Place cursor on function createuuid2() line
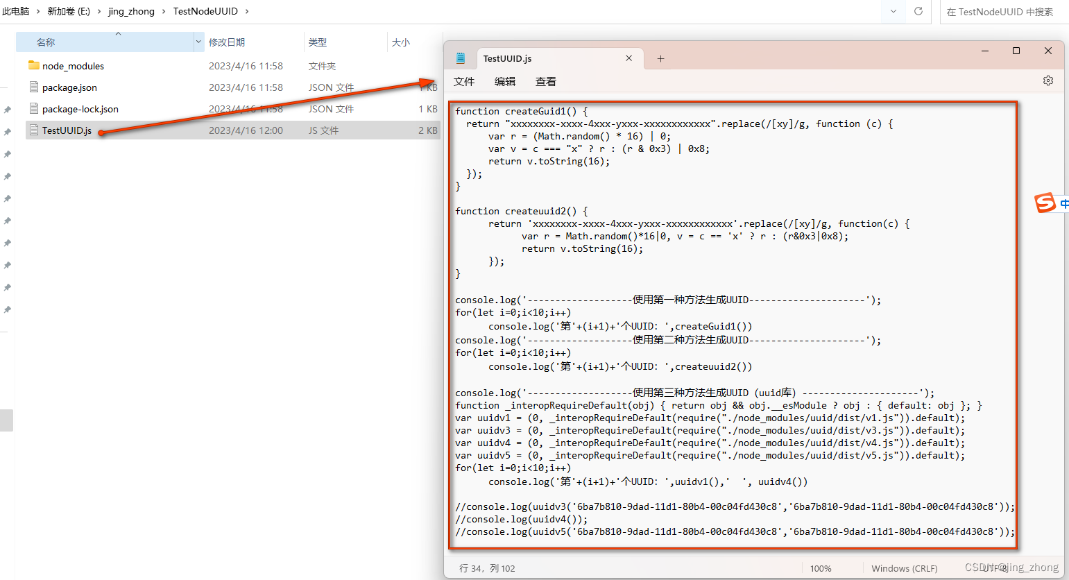The image size is (1069, 580). (522, 211)
